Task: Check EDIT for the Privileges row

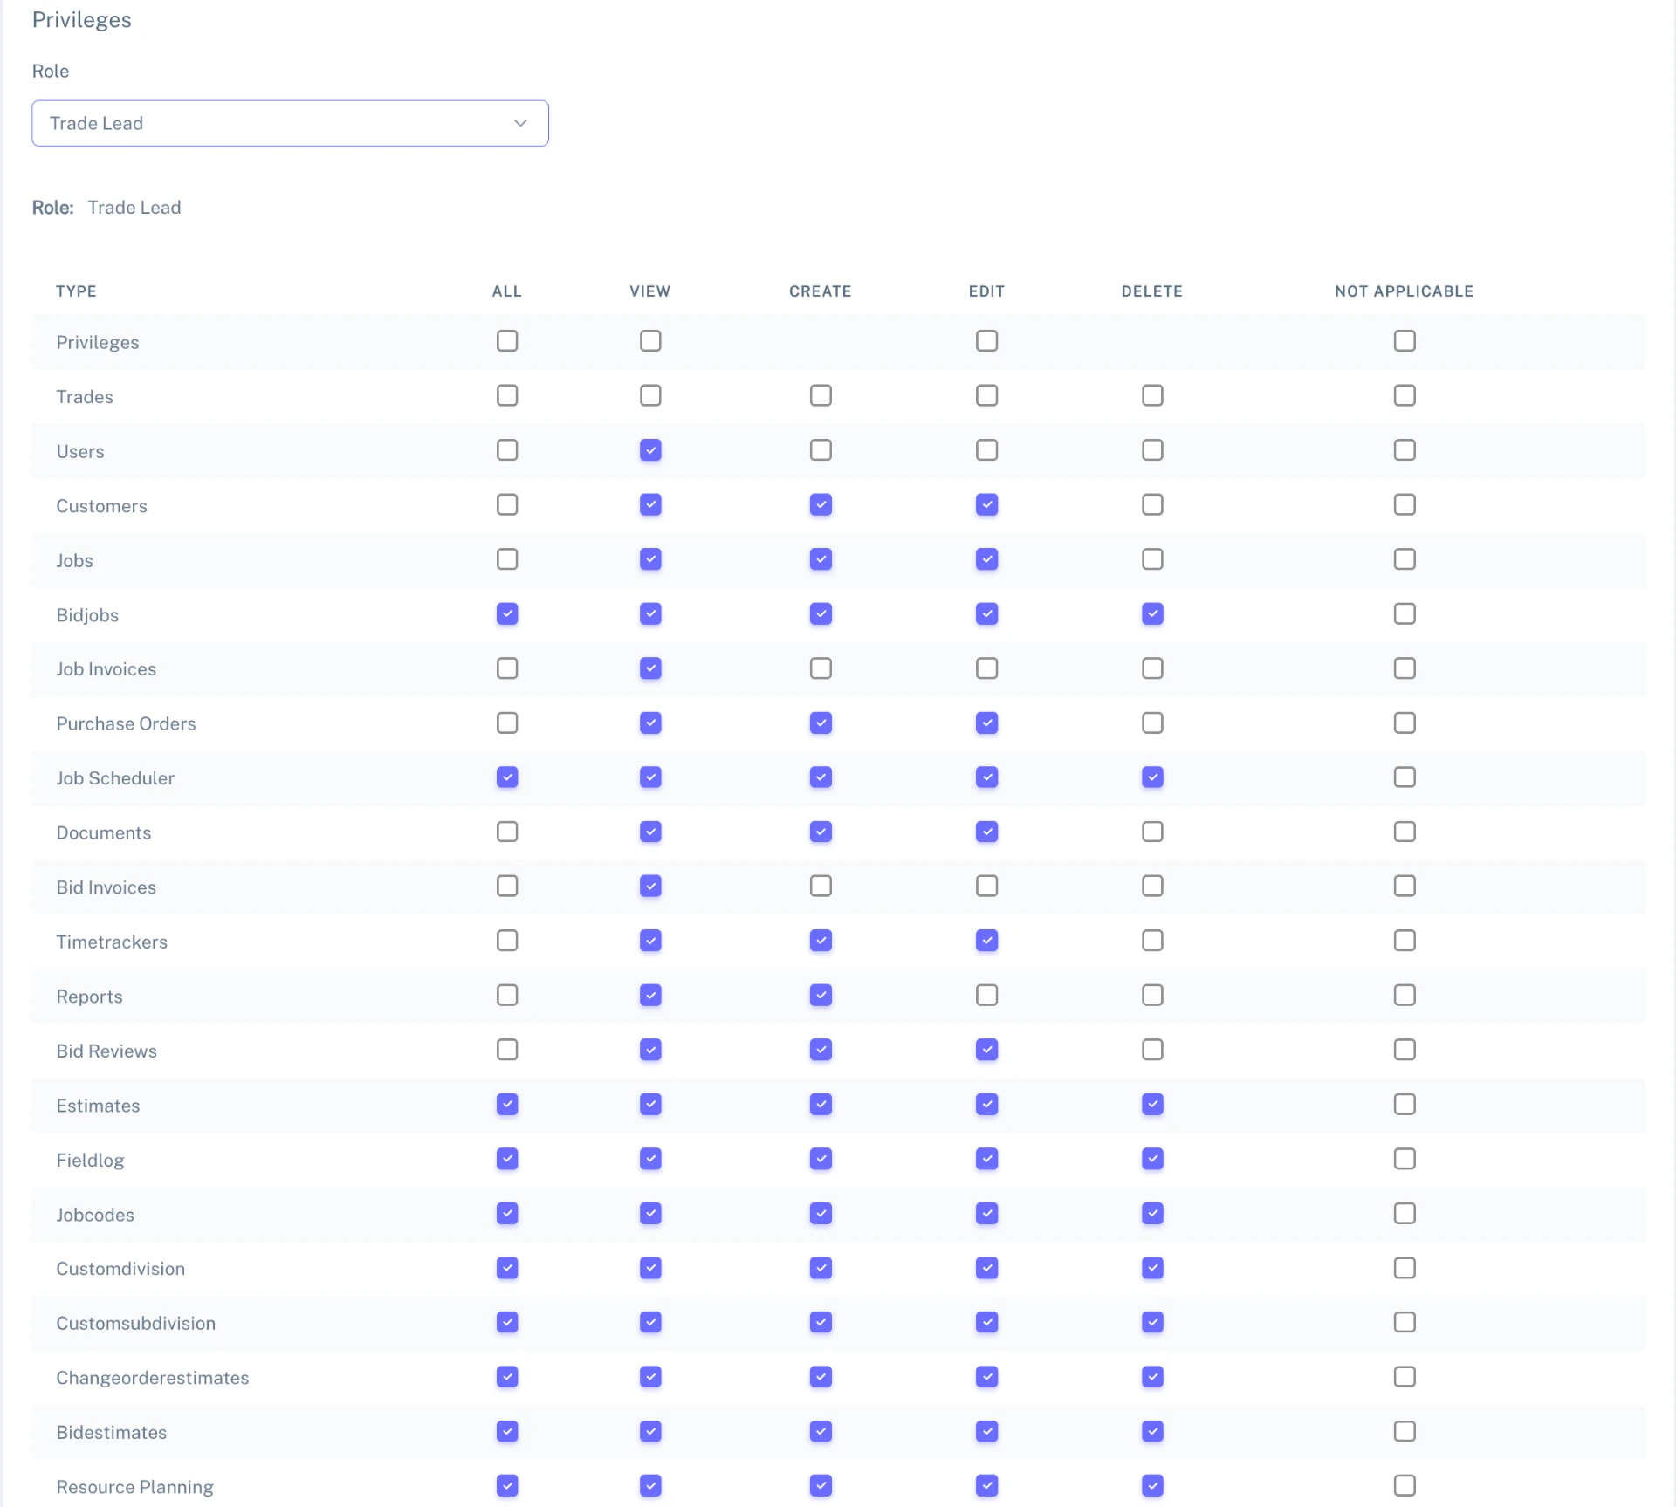Action: pos(986,340)
